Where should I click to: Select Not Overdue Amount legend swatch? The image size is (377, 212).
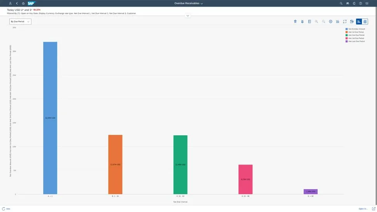tap(346, 29)
